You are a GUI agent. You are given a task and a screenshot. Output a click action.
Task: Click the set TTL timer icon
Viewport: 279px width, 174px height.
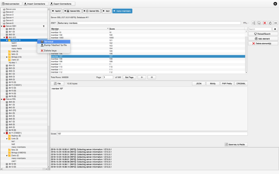(x=270, y=23)
